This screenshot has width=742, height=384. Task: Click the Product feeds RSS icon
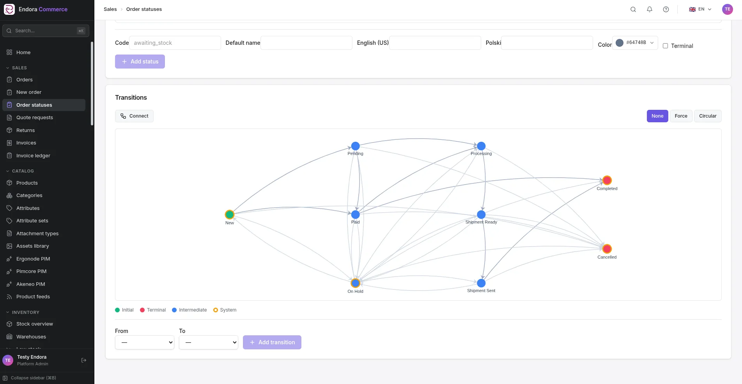[9, 297]
